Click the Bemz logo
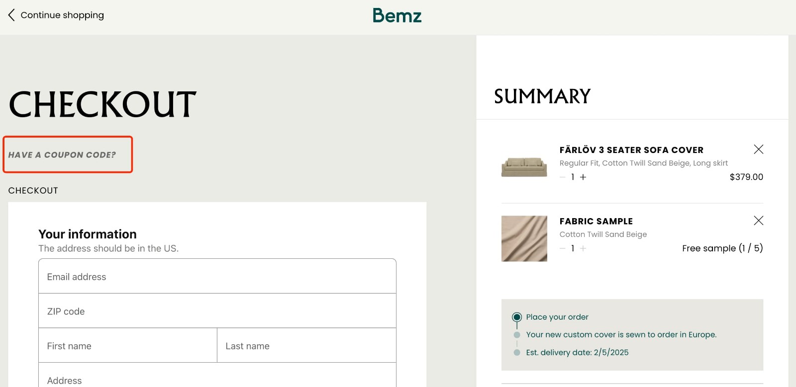Screen dimensions: 796x387 tap(397, 15)
